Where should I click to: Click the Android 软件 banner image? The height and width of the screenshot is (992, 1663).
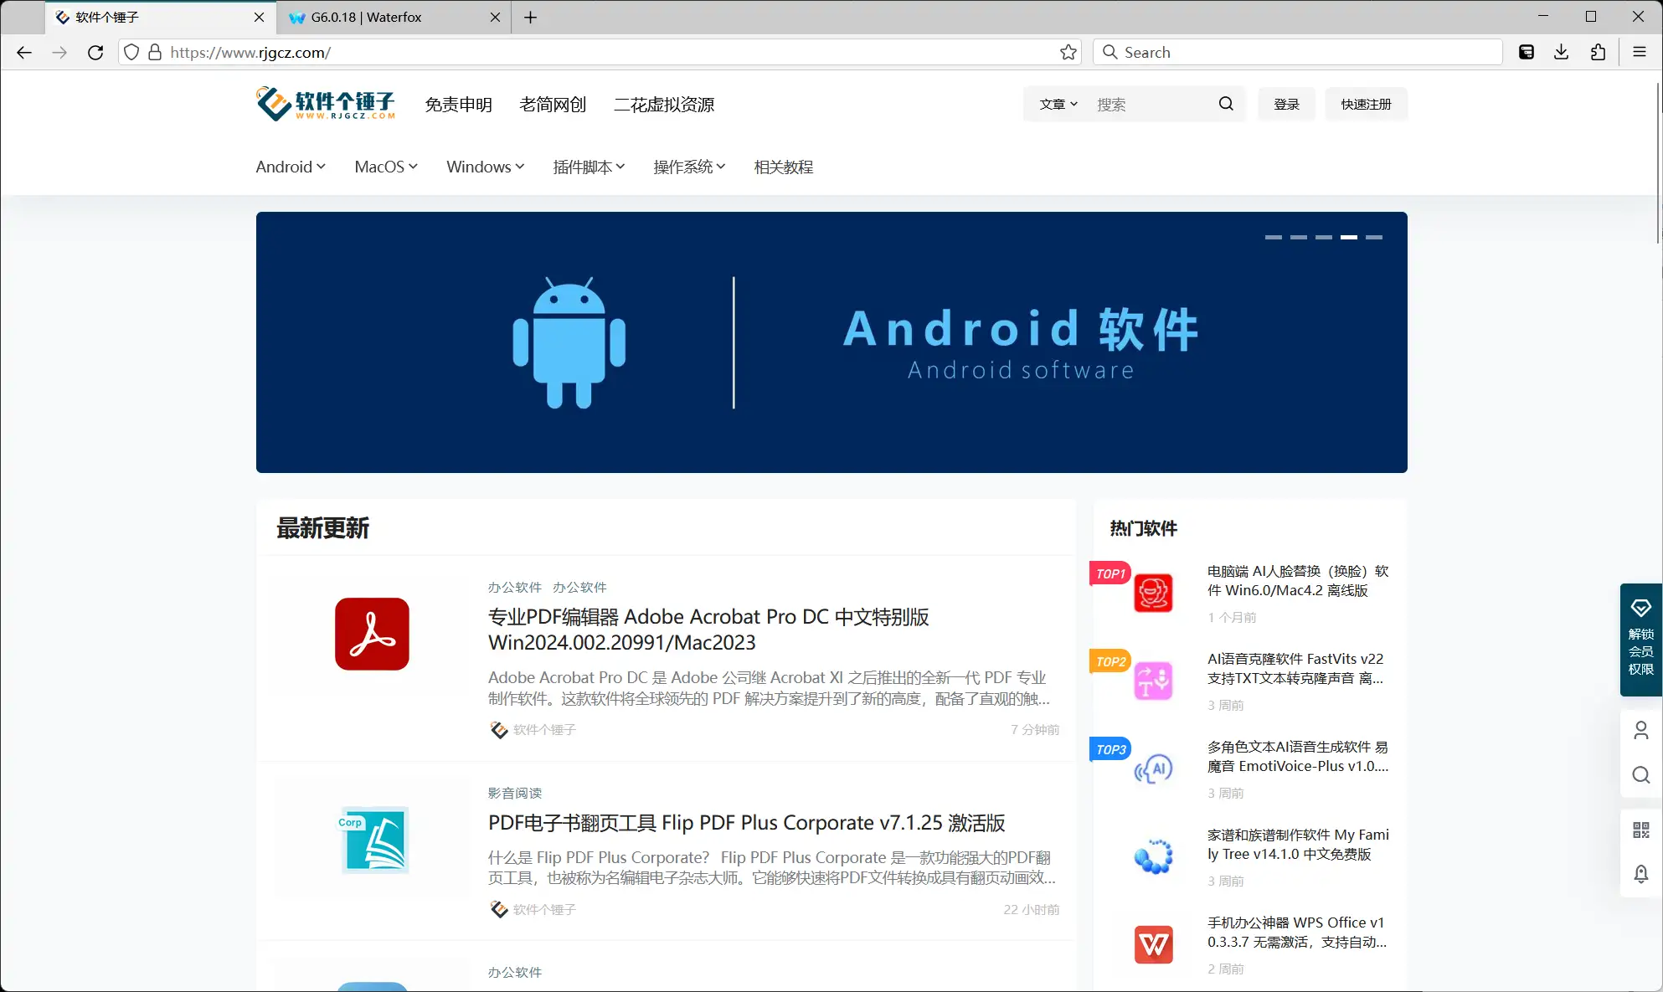(831, 342)
